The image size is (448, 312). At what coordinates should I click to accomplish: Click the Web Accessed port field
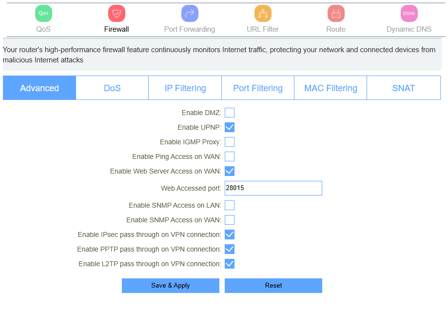point(273,188)
